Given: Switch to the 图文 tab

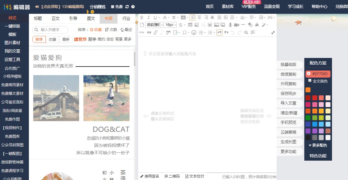Looking at the screenshot, I should pyautogui.click(x=91, y=18).
